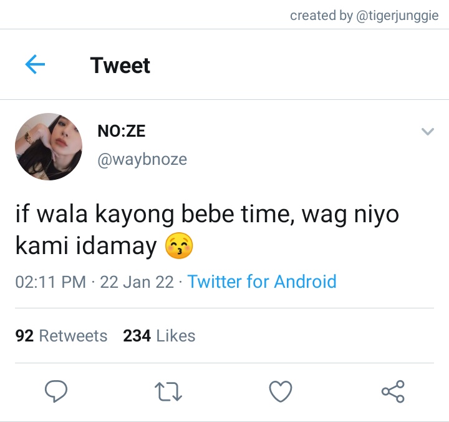The height and width of the screenshot is (422, 449).
Task: Click the kissing face emoji
Action: (179, 246)
